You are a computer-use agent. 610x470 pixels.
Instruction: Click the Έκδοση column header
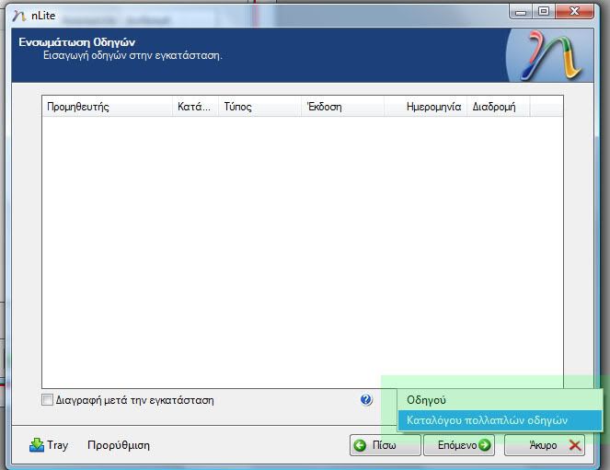[x=341, y=107]
